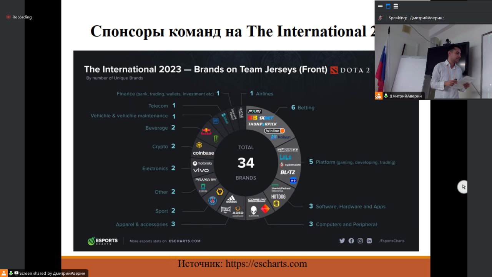Click the 'Screen shared by ДмитрийАверин' label
The height and width of the screenshot is (277, 492).
click(53, 273)
